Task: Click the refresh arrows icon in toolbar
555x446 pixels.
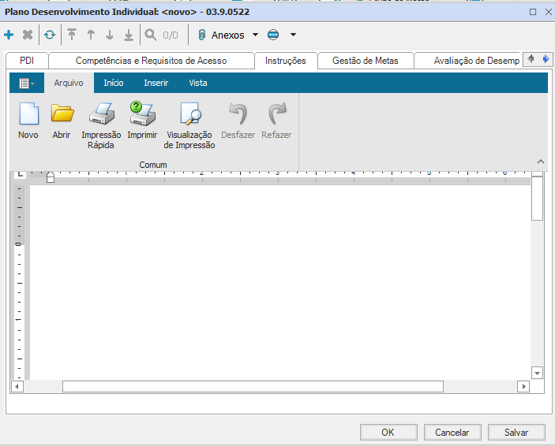Action: [50, 35]
